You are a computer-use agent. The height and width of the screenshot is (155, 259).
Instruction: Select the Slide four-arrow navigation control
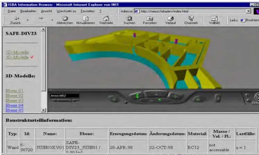coord(175,96)
